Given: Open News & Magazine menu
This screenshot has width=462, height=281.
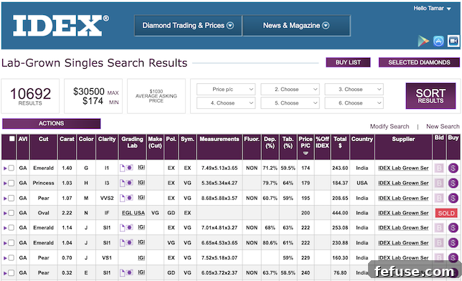Looking at the screenshot, I should click(x=296, y=26).
